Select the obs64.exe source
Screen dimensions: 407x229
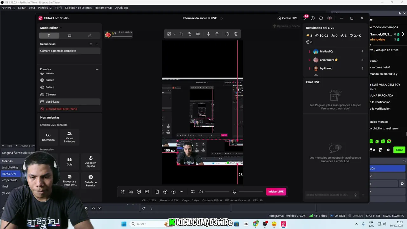(x=69, y=102)
